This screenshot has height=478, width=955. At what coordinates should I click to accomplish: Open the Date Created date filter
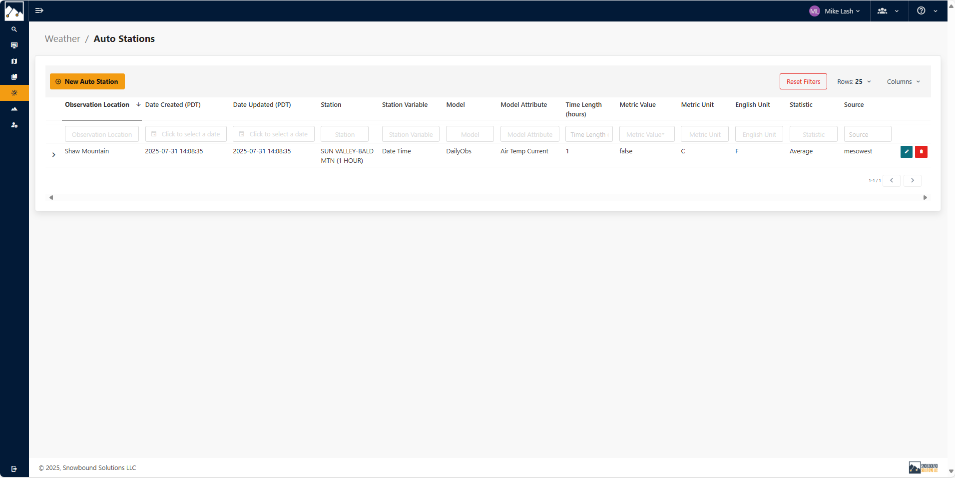pos(186,134)
